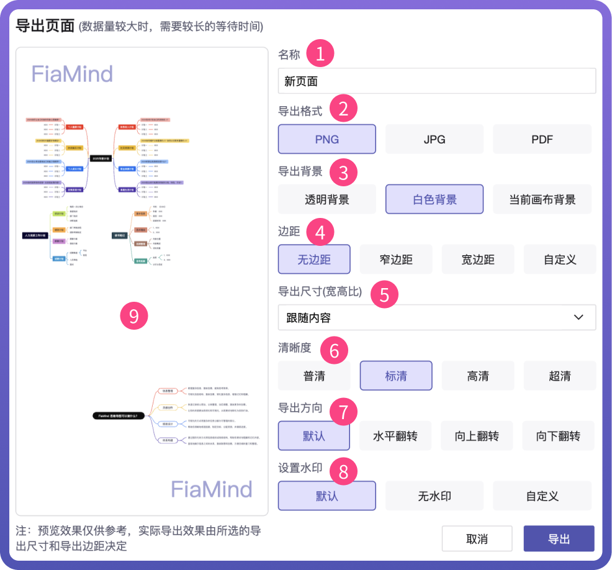Select PNG export format
Image resolution: width=612 pixels, height=570 pixels.
click(326, 139)
